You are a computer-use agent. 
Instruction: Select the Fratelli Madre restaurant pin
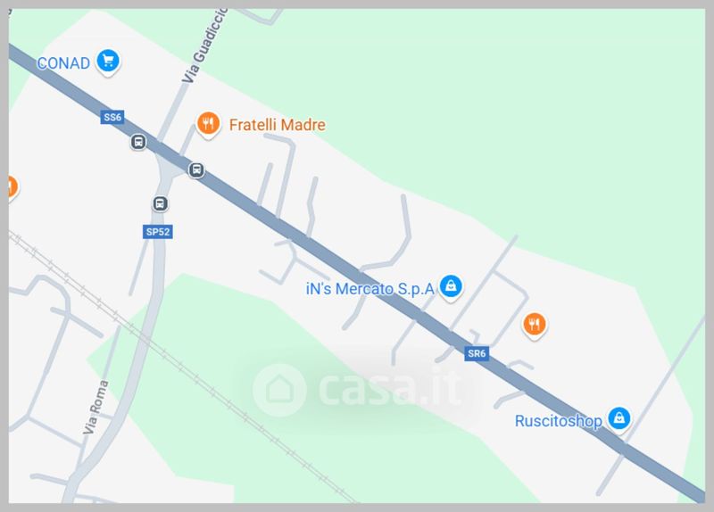point(208,125)
